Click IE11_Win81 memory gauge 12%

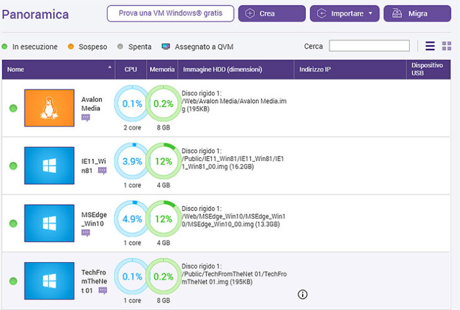(x=164, y=162)
